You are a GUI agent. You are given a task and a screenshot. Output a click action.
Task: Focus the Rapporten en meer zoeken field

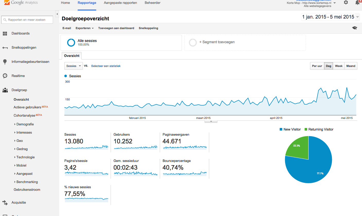tap(27, 20)
